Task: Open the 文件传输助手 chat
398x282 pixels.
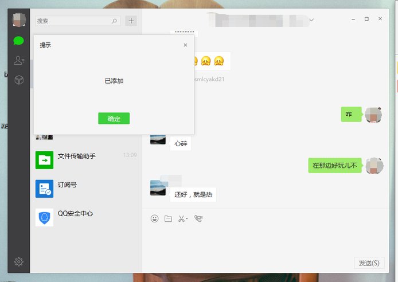Action: tap(86, 160)
